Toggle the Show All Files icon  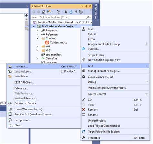click(x=81, y=12)
